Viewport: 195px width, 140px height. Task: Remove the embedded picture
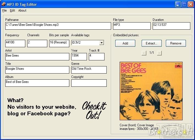176,43
